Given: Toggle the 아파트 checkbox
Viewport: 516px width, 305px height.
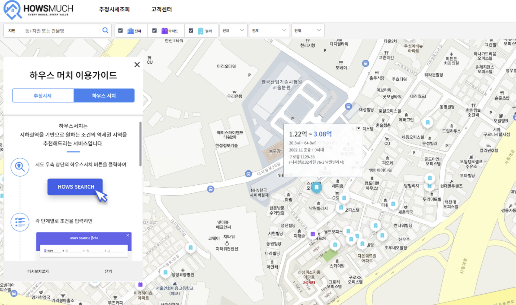Looking at the screenshot, I should [154, 31].
